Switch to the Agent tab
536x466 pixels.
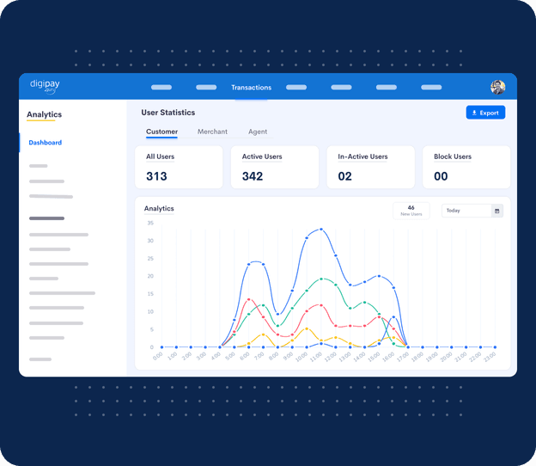click(258, 132)
